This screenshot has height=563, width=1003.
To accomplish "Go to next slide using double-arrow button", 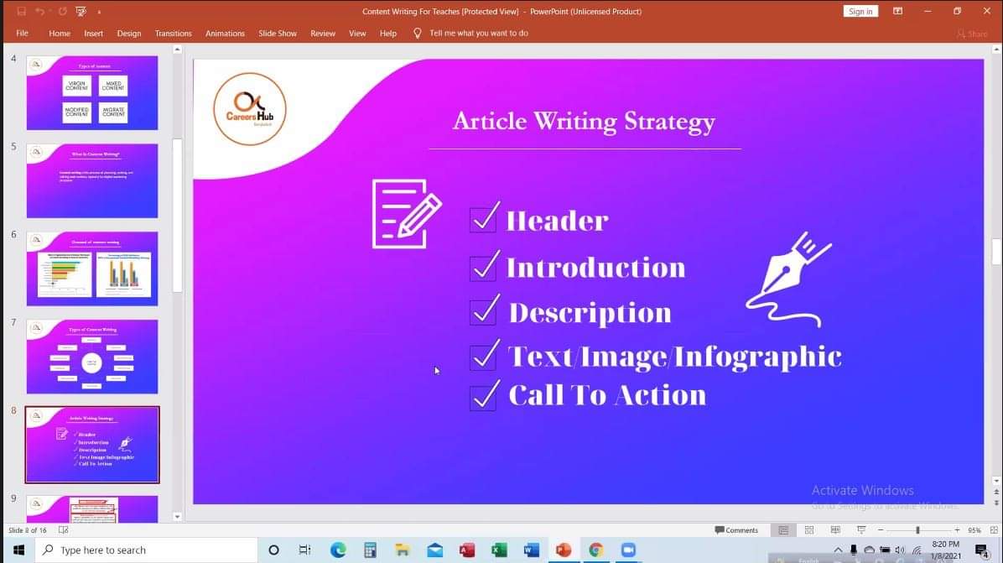I will 996,503.
